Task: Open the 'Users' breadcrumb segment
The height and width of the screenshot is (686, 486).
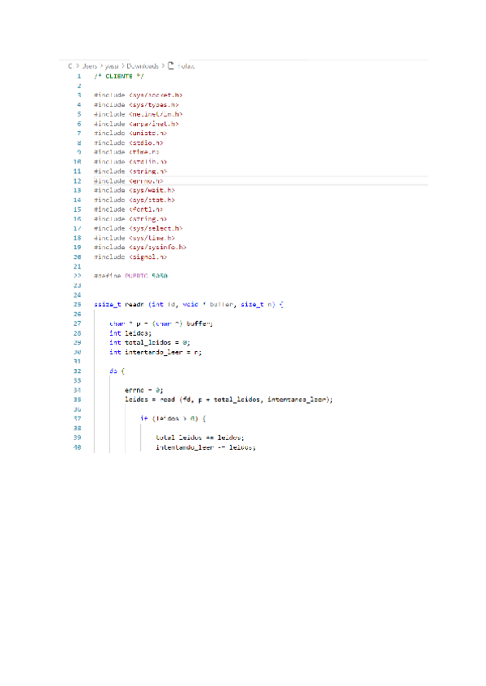Action: pyautogui.click(x=89, y=66)
